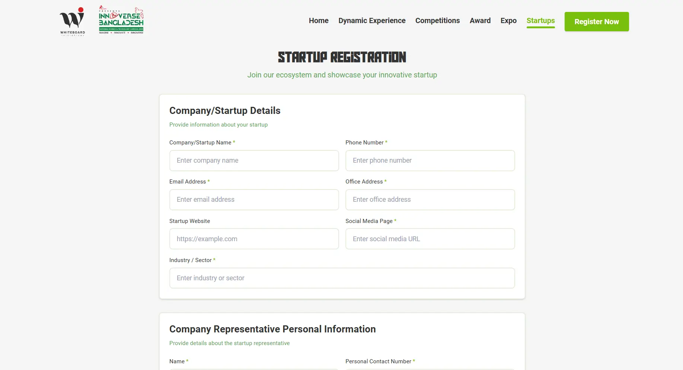Focus the Phone Number field

pos(430,160)
